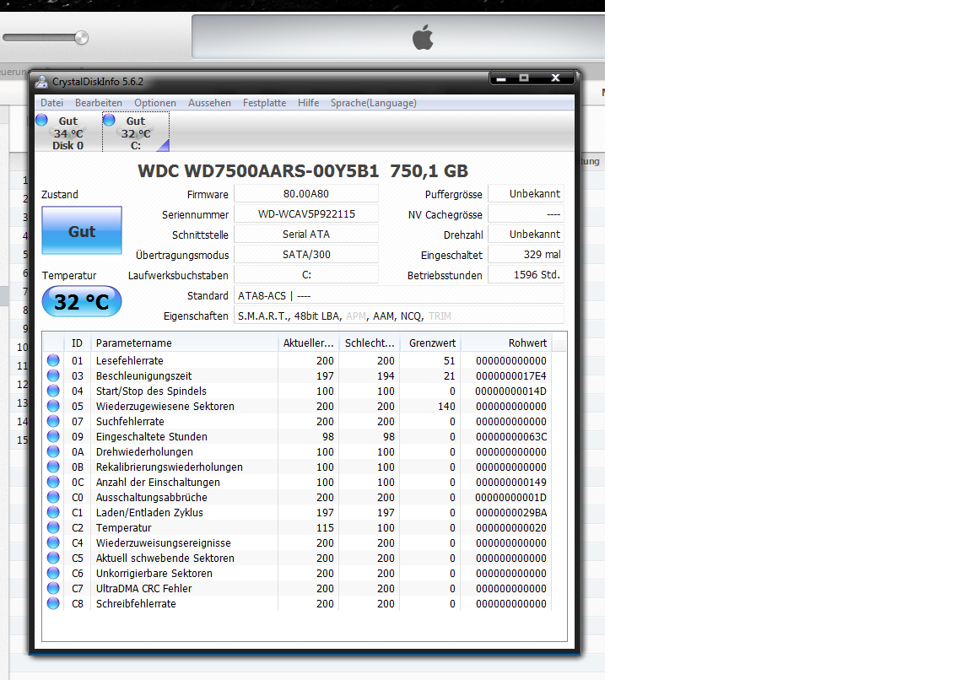Click status icon for Unkorrigierbare Sektoren
Viewport: 972px width, 680px height.
pyautogui.click(x=53, y=573)
